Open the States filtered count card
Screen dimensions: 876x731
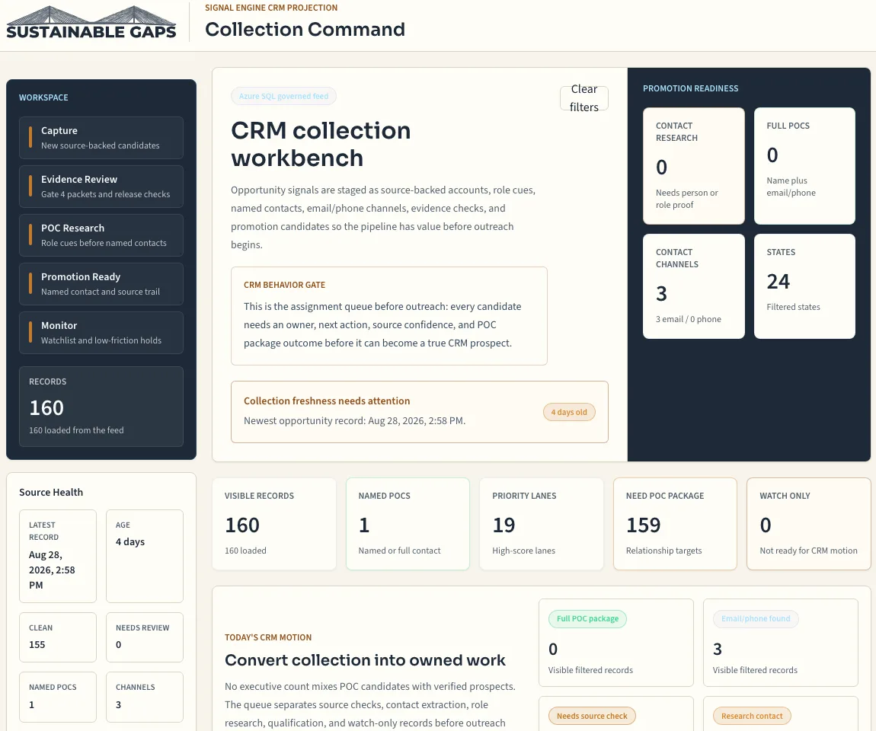point(804,286)
